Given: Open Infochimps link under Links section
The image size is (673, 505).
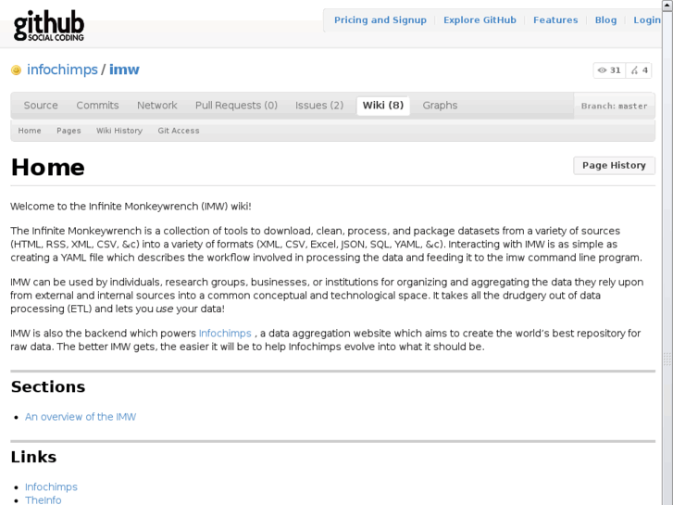Looking at the screenshot, I should 51,487.
